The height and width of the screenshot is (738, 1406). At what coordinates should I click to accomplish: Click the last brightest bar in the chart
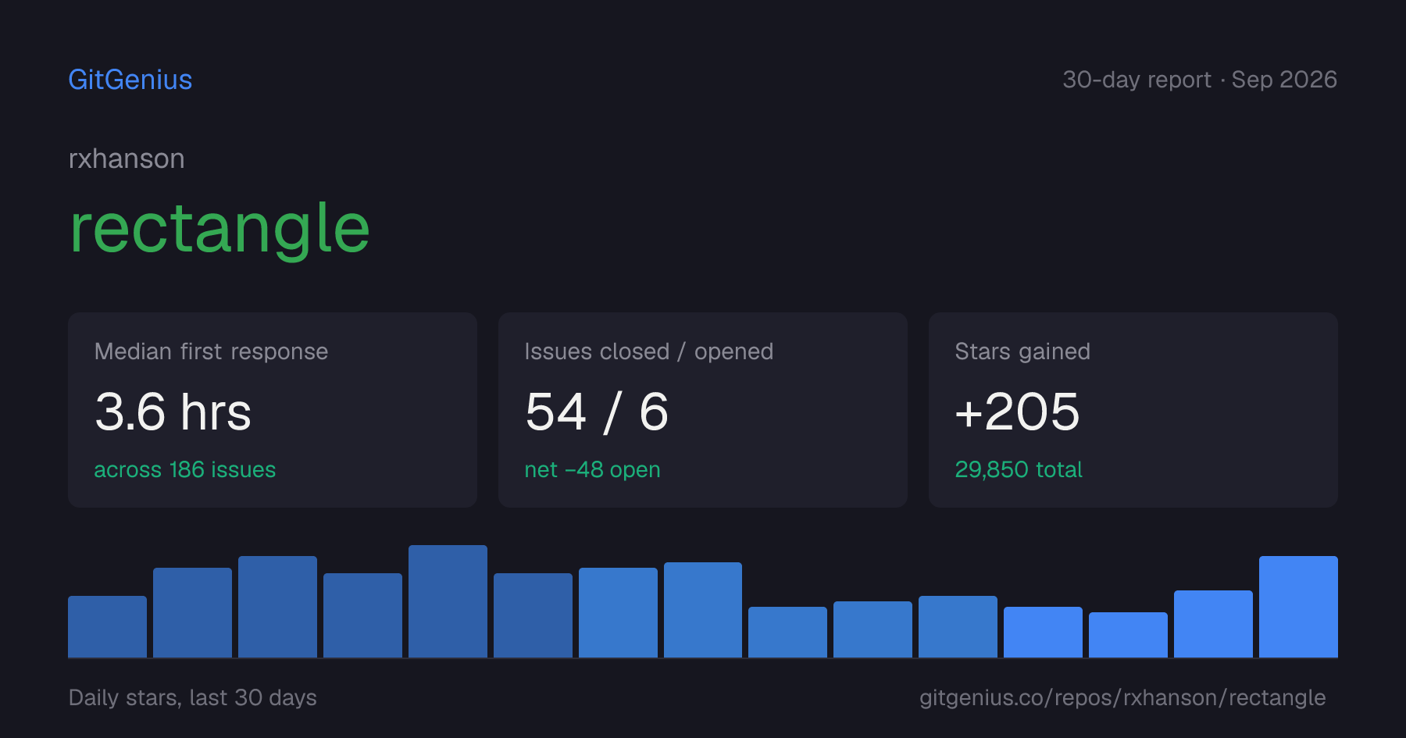coord(1298,607)
